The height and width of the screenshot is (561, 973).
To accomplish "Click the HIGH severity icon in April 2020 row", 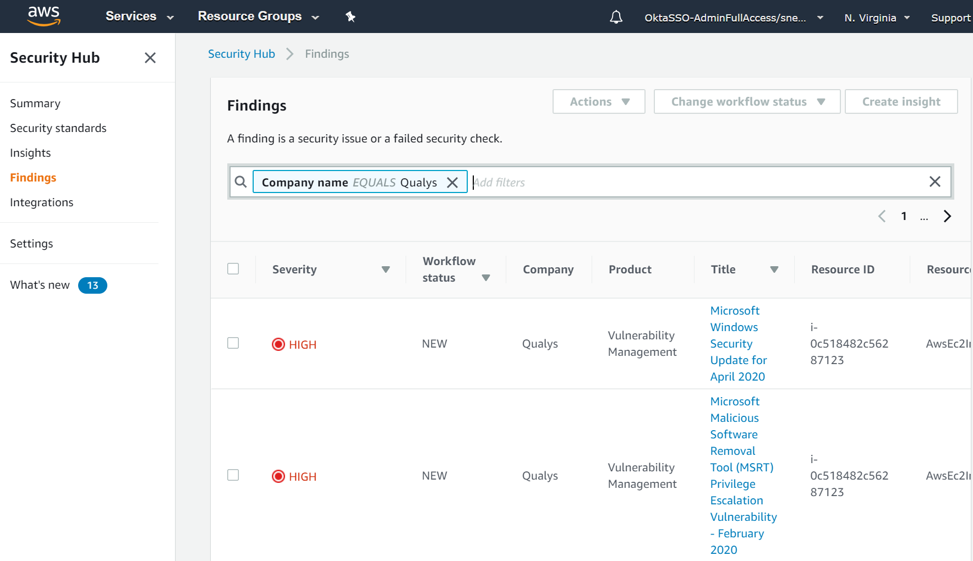I will [x=278, y=344].
